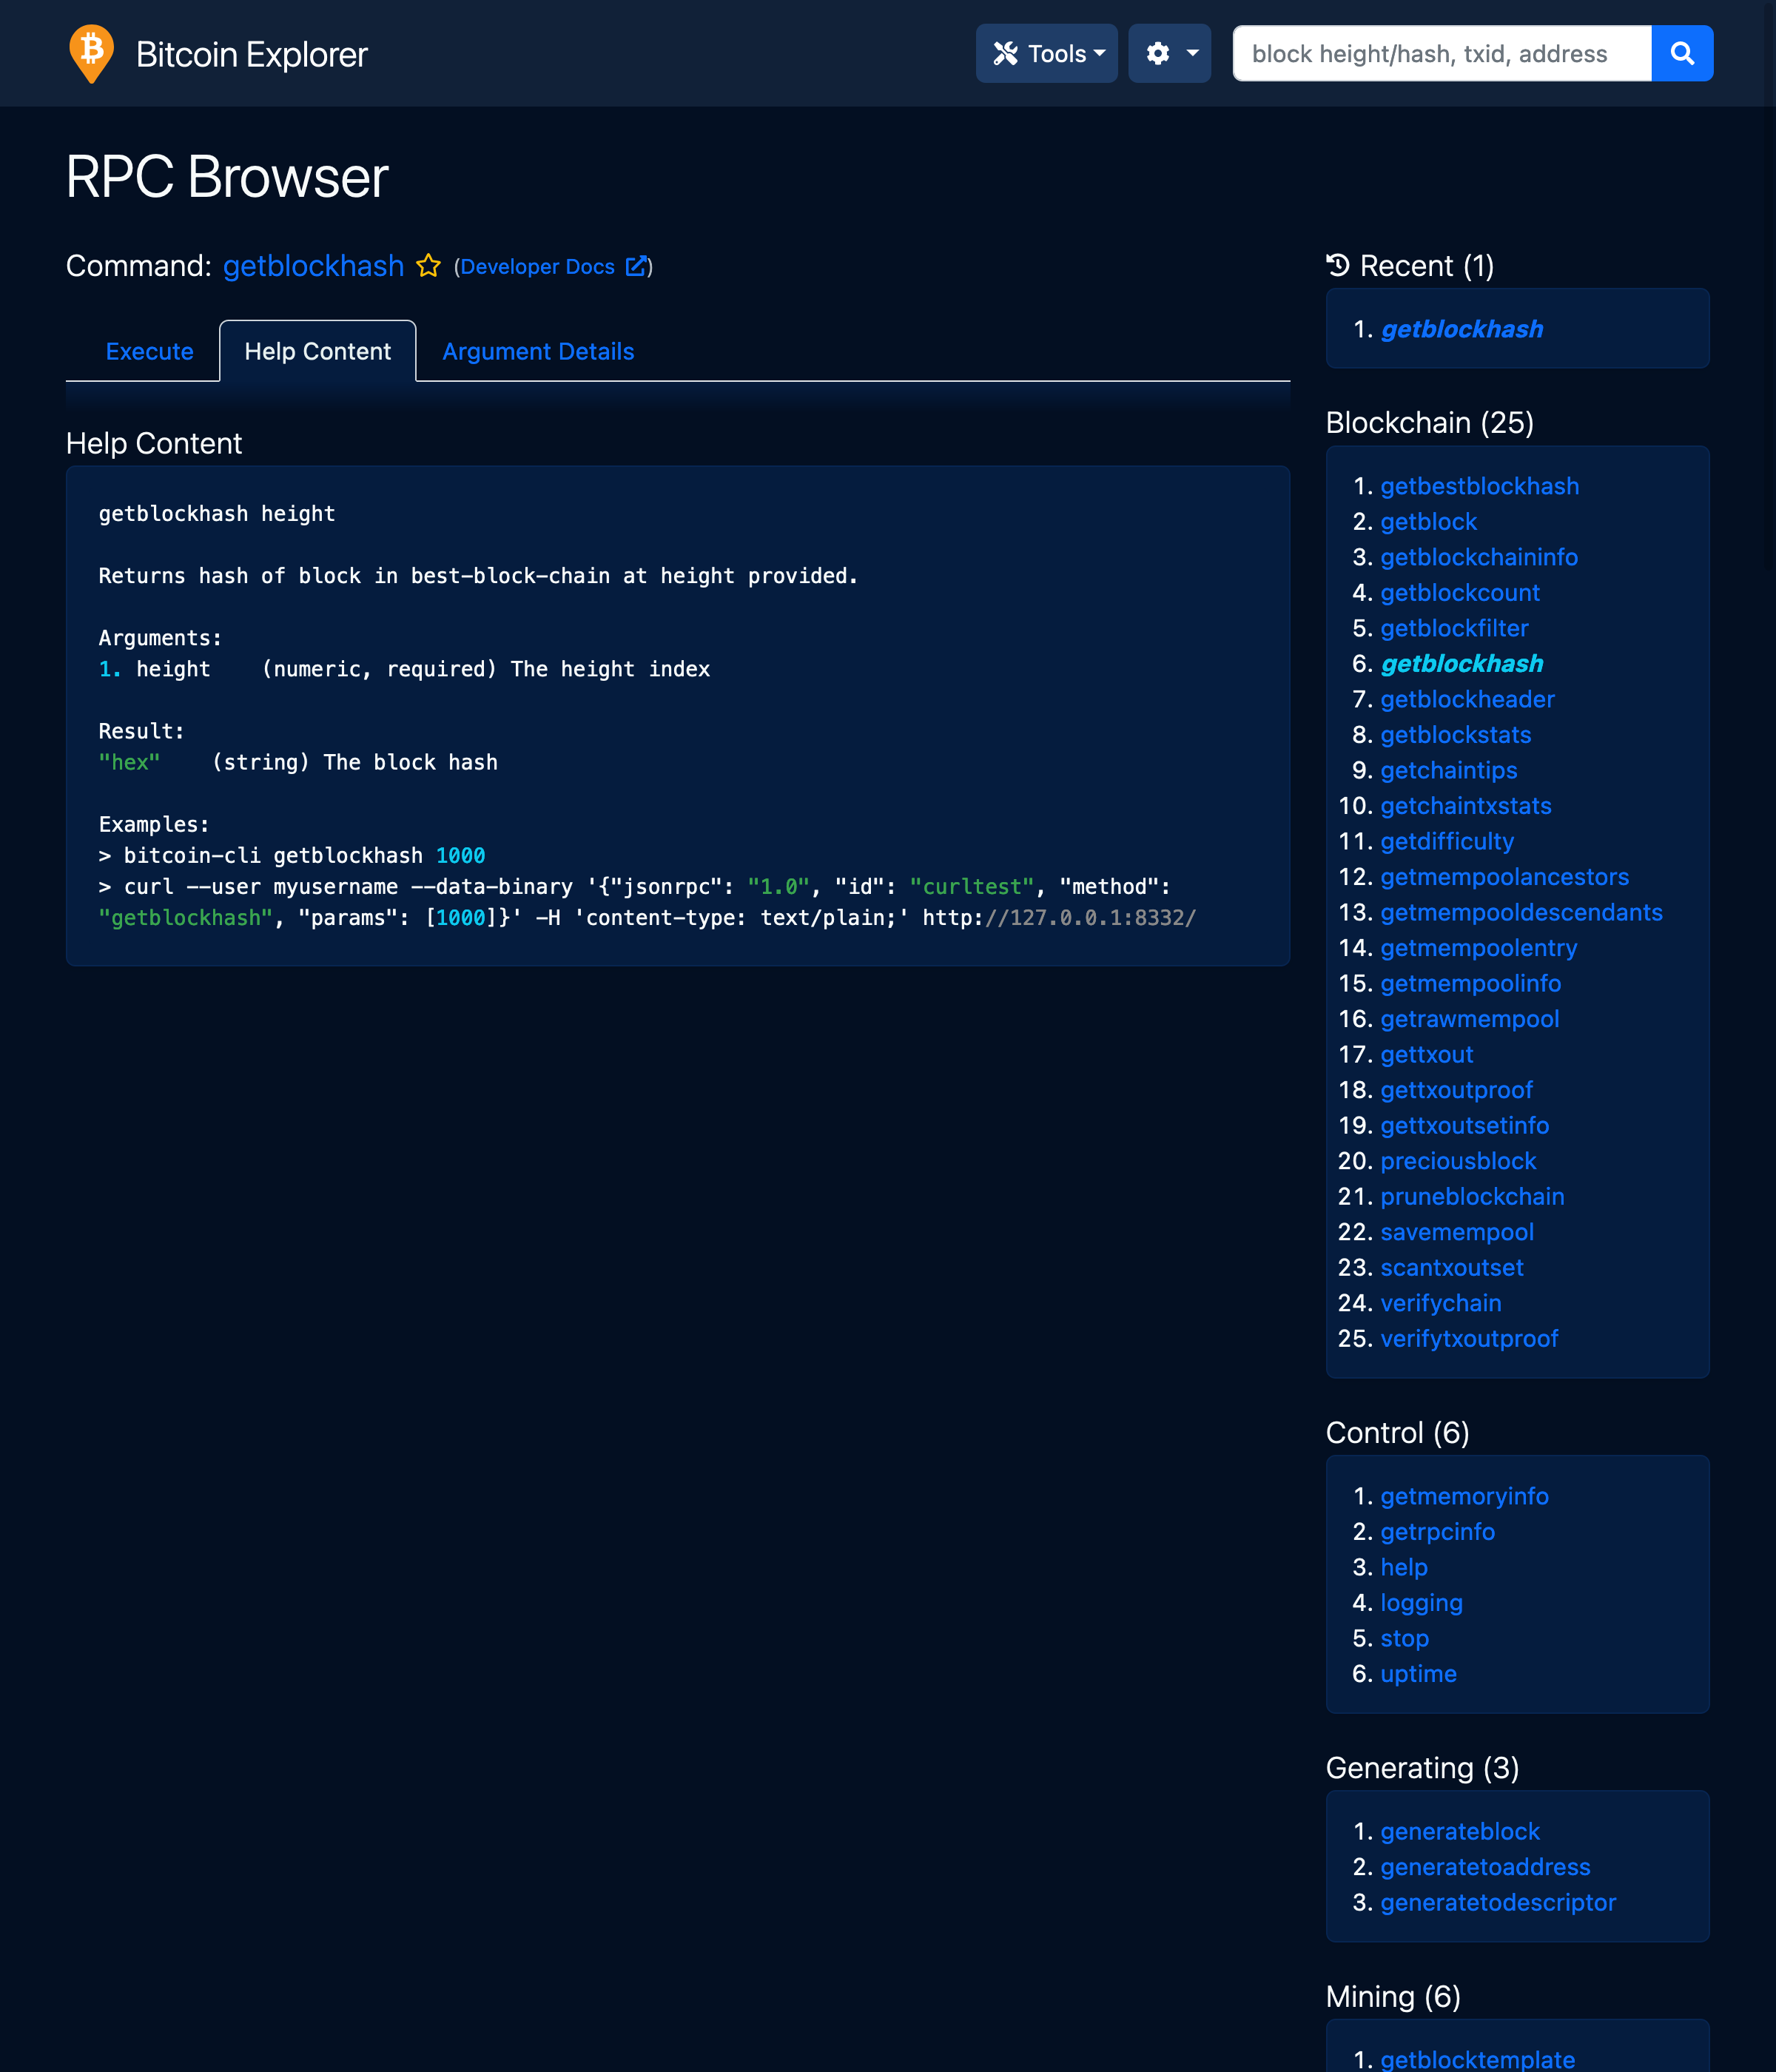Click the getblockhash command link in the heading
This screenshot has height=2072, width=1776.
[x=313, y=266]
